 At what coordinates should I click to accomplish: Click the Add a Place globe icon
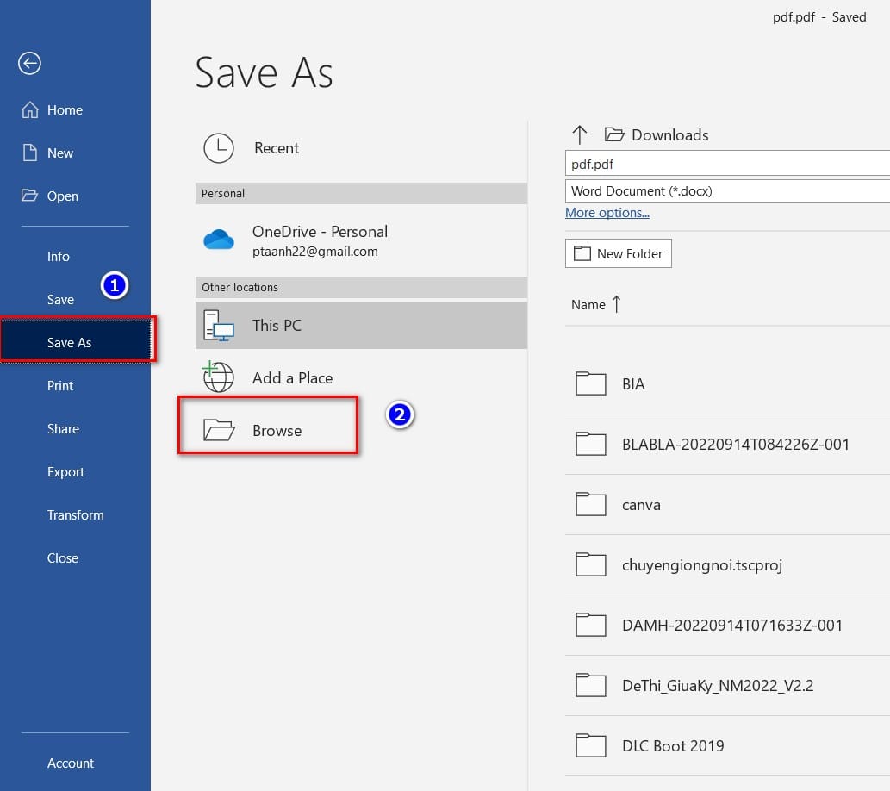pyautogui.click(x=218, y=377)
